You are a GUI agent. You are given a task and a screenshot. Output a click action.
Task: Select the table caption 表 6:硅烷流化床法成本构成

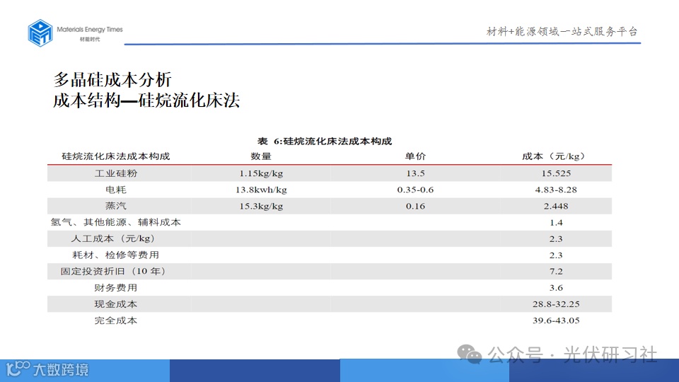[x=325, y=141]
